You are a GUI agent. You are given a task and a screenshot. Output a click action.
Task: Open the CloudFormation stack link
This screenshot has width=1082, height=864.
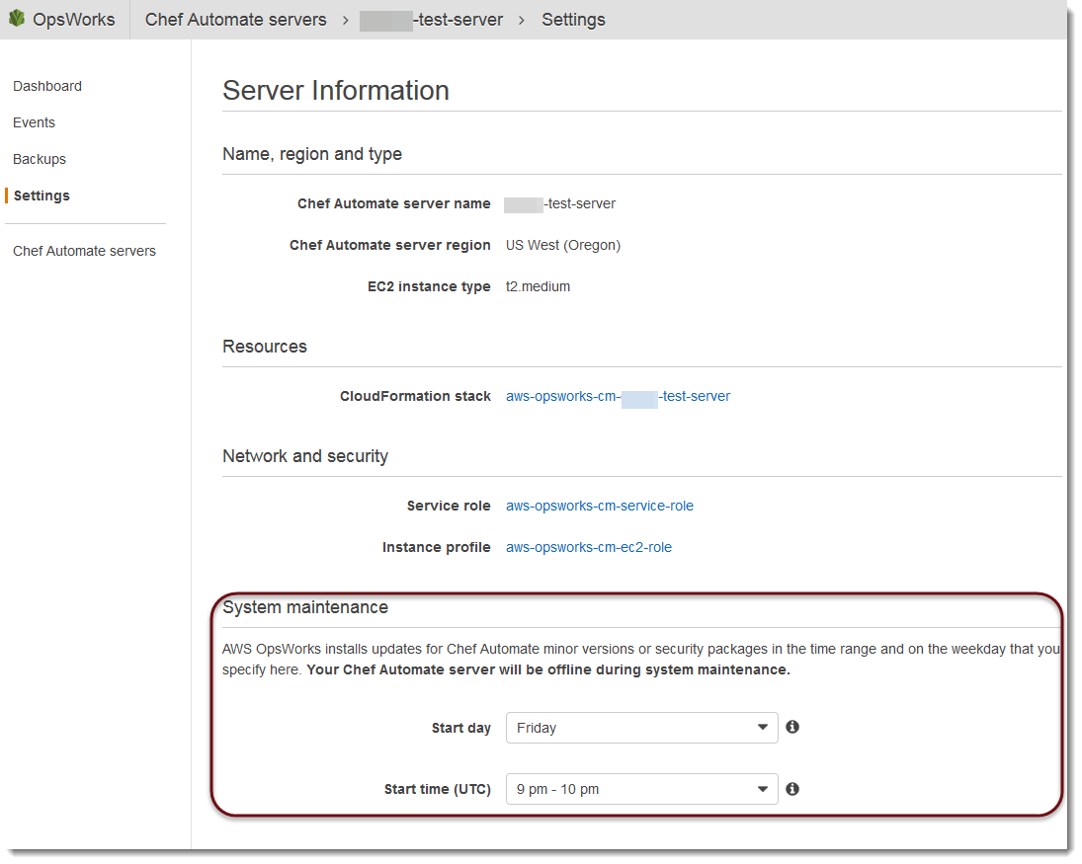click(x=618, y=397)
